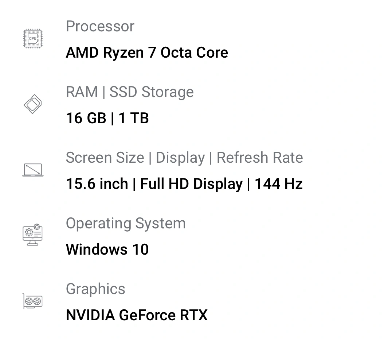Click the RAM memory chip icon
Viewport: 384px width, 340px height.
[x=33, y=104]
